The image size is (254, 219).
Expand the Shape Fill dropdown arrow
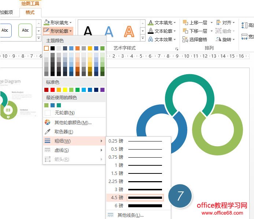(71, 22)
